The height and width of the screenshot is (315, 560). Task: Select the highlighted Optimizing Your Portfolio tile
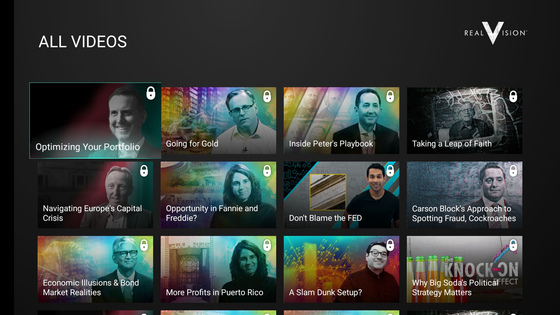click(95, 120)
